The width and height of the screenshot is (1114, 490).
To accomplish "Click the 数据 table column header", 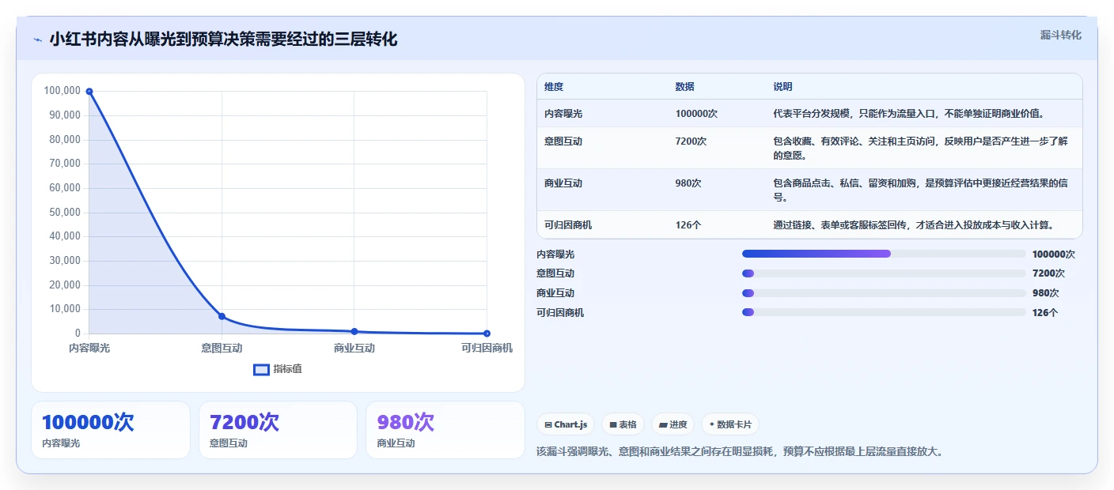I will tap(685, 87).
